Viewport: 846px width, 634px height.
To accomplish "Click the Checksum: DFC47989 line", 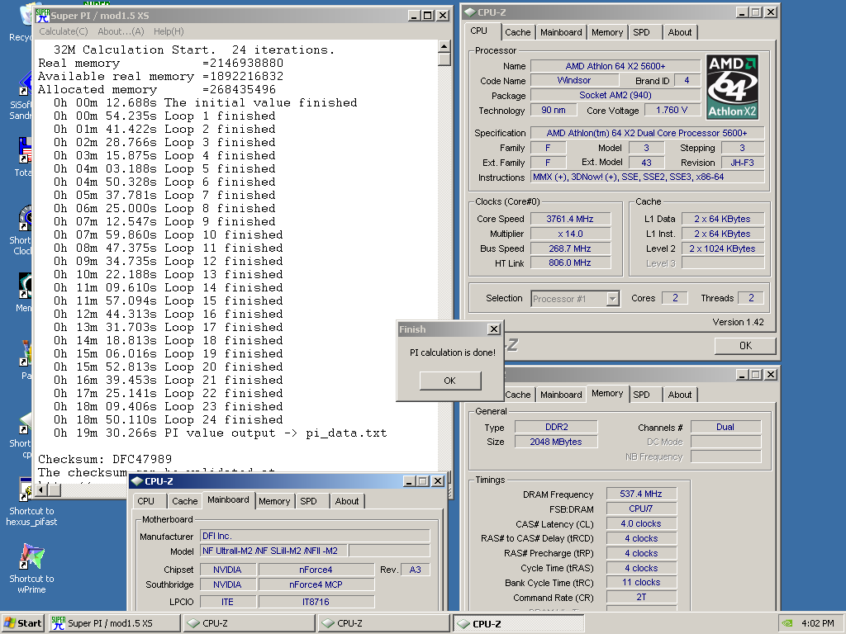I will (x=105, y=459).
